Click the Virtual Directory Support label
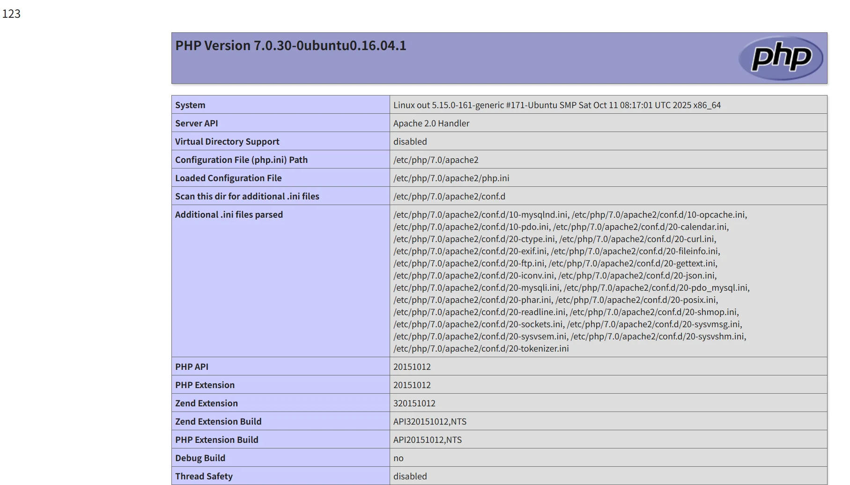 click(227, 141)
